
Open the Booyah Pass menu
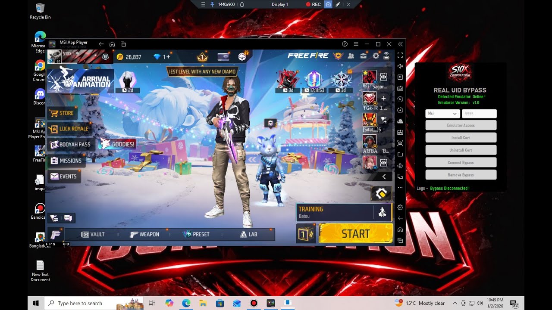pos(71,145)
